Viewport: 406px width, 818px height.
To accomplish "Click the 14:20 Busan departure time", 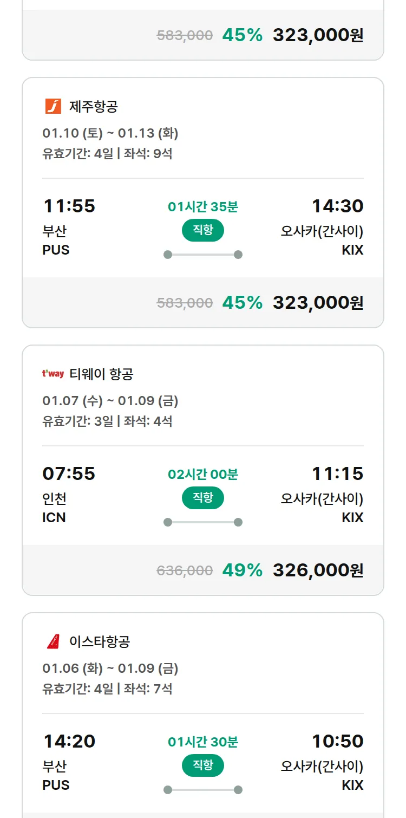I will [x=69, y=742].
